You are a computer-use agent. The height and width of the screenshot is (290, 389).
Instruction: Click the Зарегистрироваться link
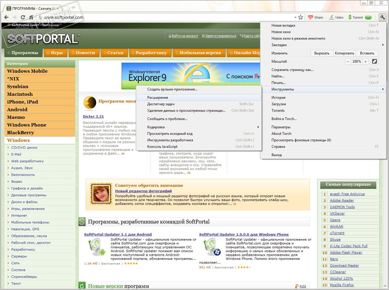coord(221,36)
